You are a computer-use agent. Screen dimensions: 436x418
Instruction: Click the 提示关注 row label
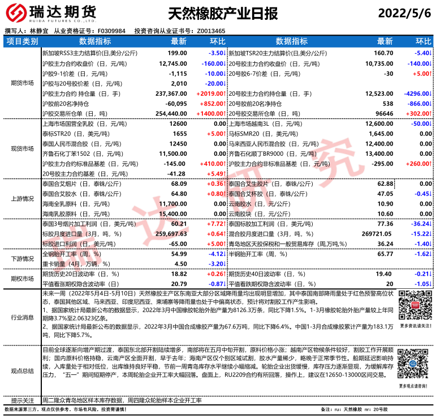21,400
